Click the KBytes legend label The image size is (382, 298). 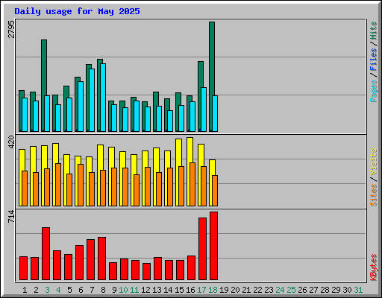(374, 267)
